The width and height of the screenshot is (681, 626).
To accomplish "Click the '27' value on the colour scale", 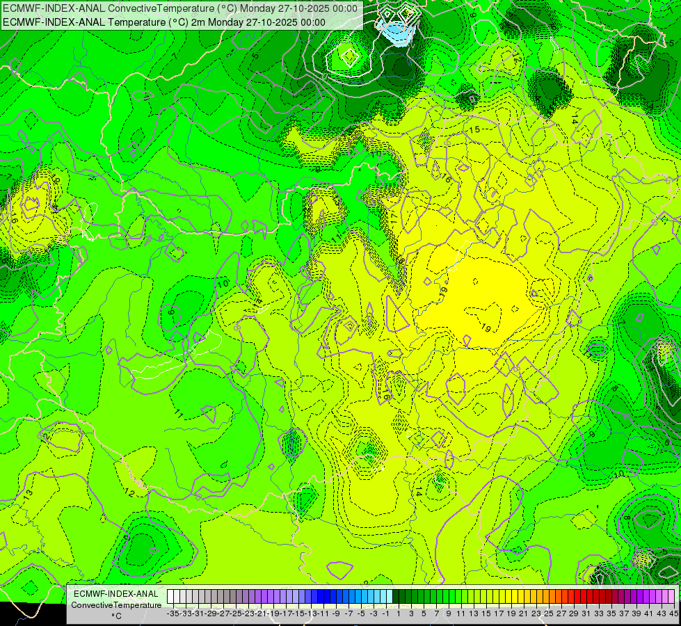I will pos(561,613).
